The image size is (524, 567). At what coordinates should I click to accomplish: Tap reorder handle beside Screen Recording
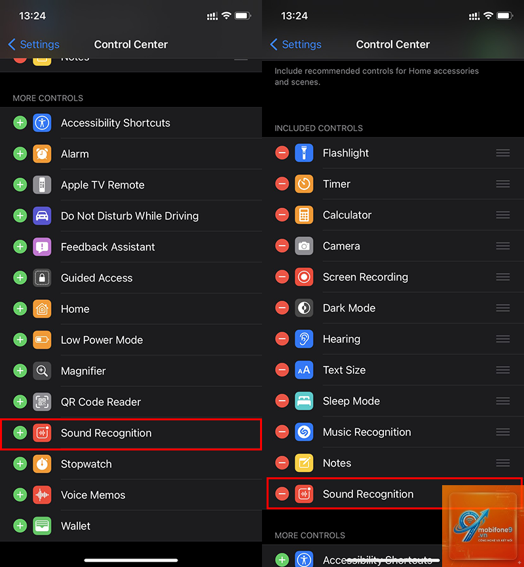503,277
